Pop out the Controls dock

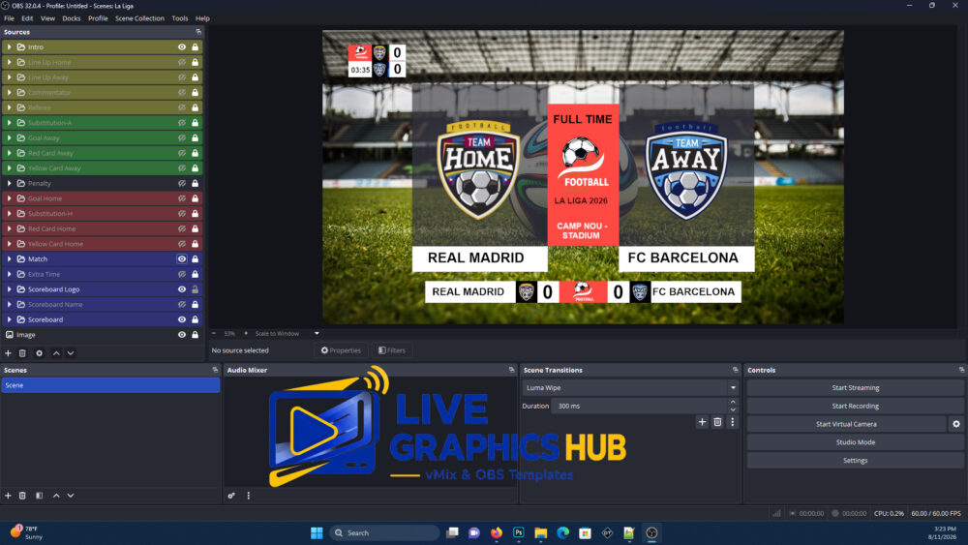[961, 370]
